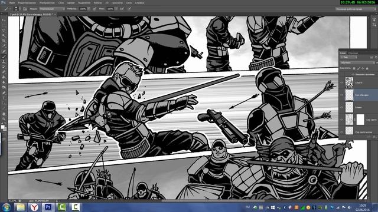Select the Слой 6 layer thumbnail
This screenshot has width=378, height=212.
[x=349, y=82]
